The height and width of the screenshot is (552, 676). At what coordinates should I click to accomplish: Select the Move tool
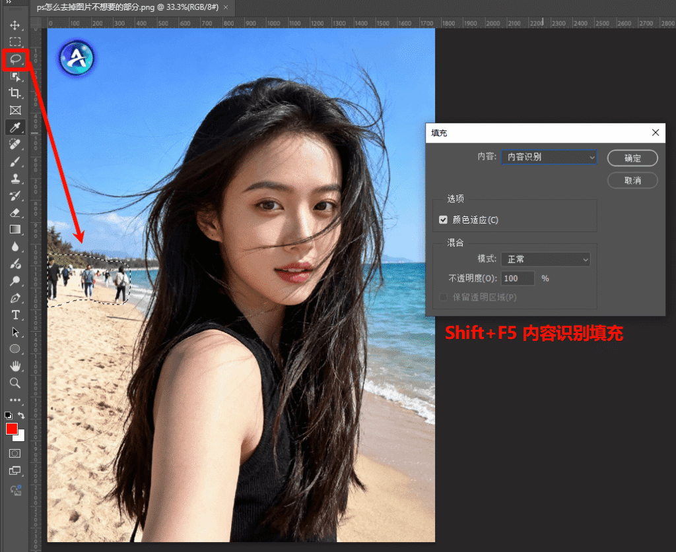pos(15,26)
